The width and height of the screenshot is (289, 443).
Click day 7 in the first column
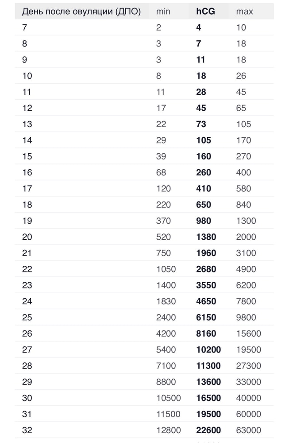(24, 27)
